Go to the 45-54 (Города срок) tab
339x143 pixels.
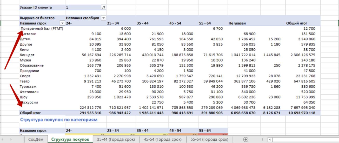(x=163, y=140)
